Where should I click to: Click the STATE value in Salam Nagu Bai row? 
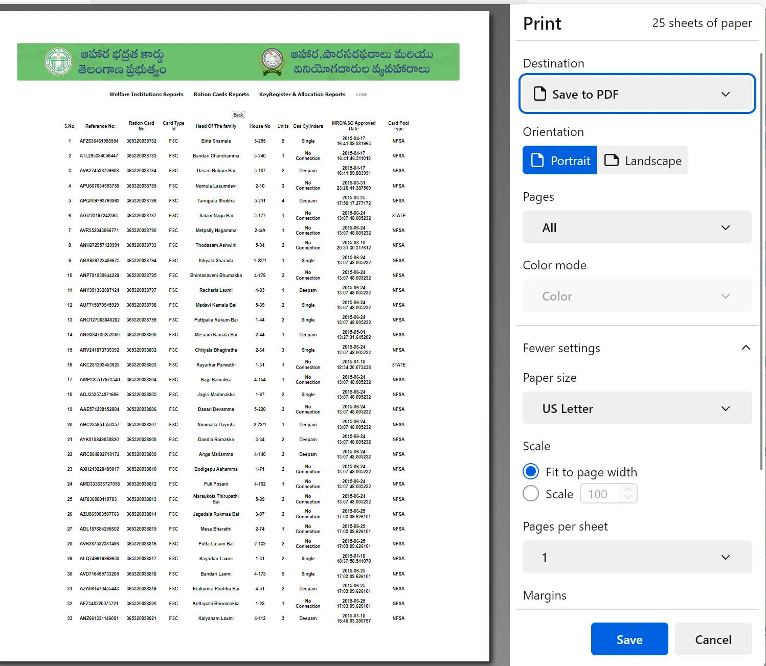pyautogui.click(x=399, y=216)
